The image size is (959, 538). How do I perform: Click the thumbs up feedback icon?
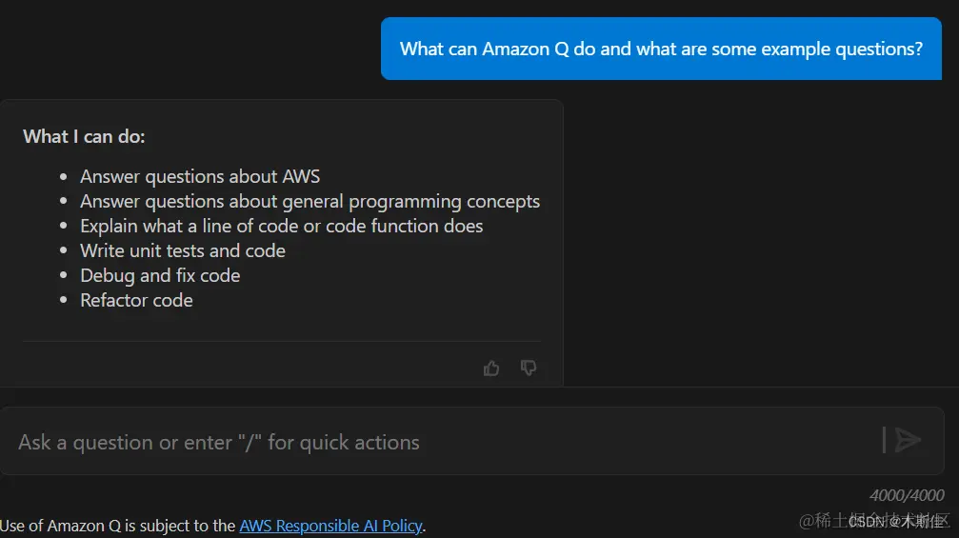(491, 368)
